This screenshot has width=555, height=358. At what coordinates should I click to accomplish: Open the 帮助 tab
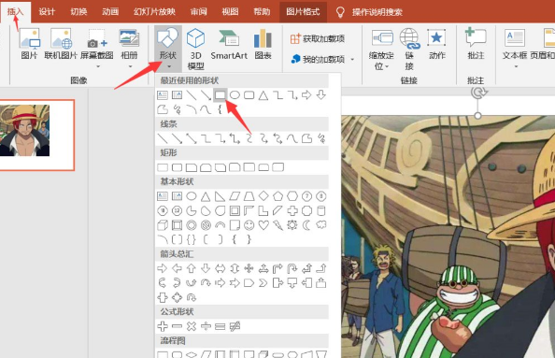262,12
